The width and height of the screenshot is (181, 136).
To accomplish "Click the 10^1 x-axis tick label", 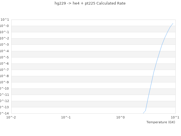I will [175, 117].
